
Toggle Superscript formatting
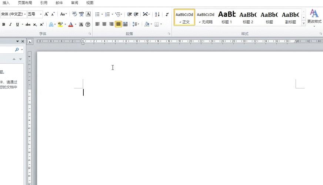41,24
